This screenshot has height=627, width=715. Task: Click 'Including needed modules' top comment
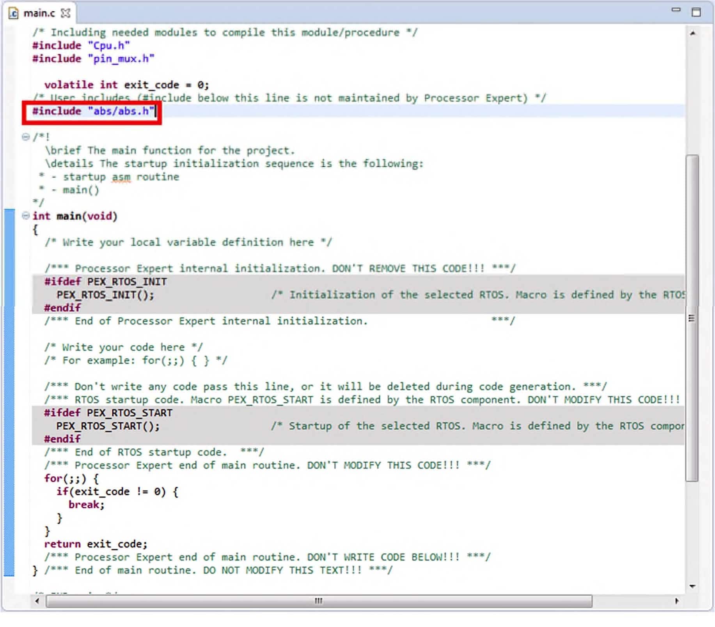(225, 32)
